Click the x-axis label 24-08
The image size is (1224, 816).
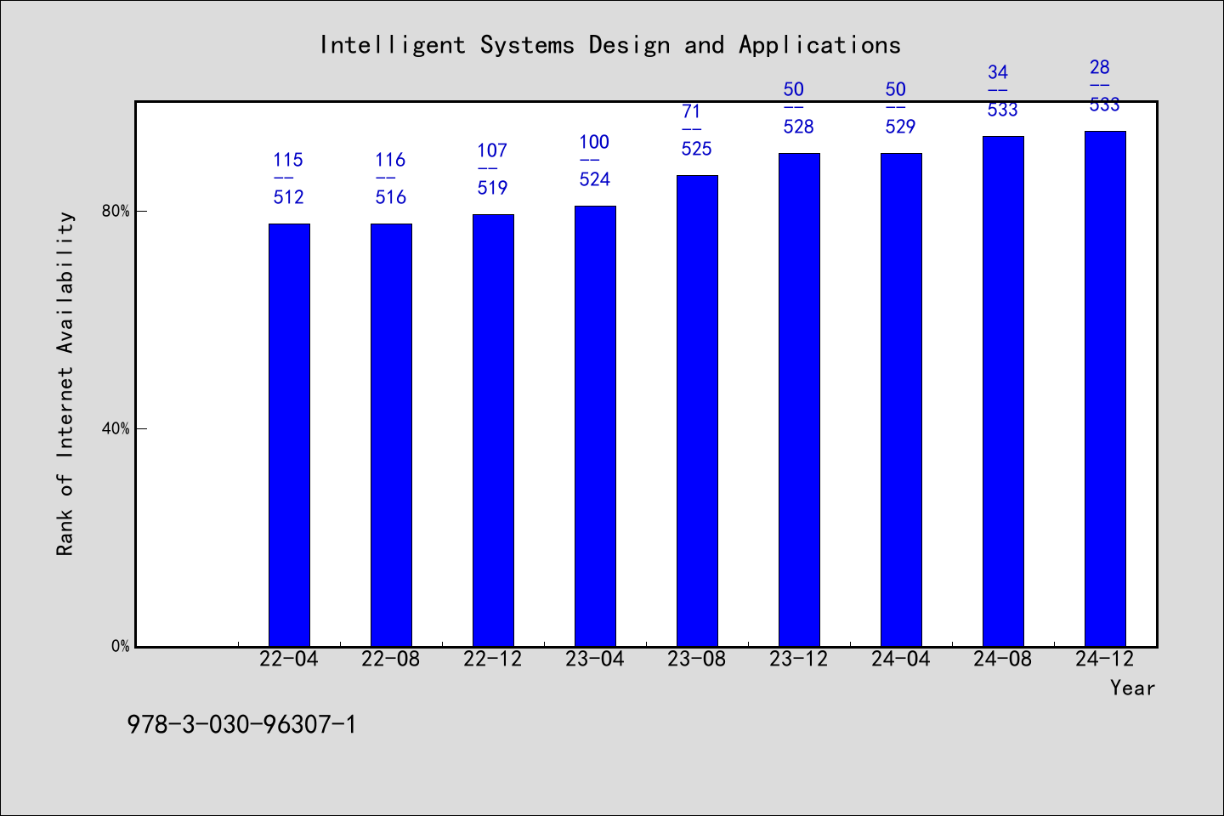coord(1003,659)
